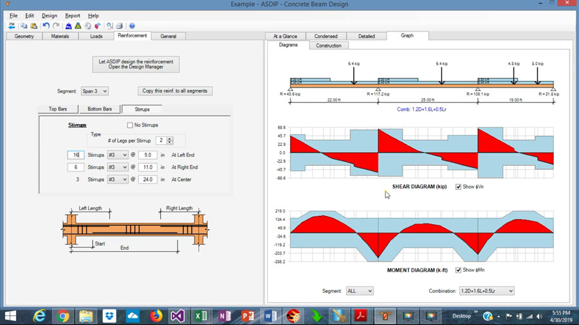Click Let ASDIP design the reinforcement button
This screenshot has width=579, height=325.
[x=136, y=64]
